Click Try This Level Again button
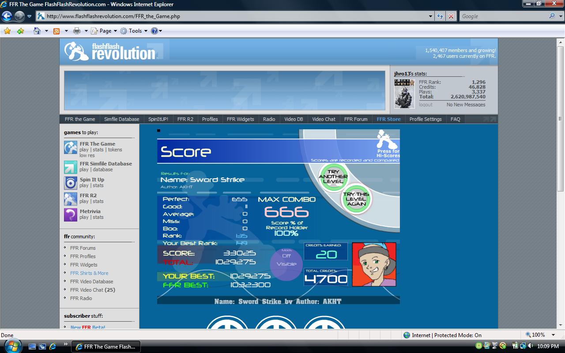 356,199
